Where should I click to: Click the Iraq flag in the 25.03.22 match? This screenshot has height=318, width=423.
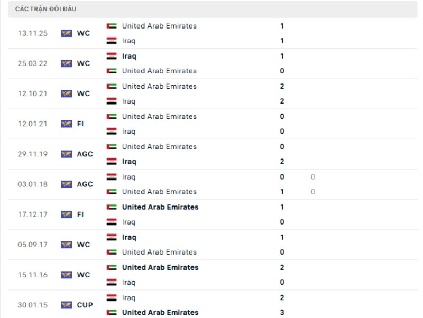[112, 55]
